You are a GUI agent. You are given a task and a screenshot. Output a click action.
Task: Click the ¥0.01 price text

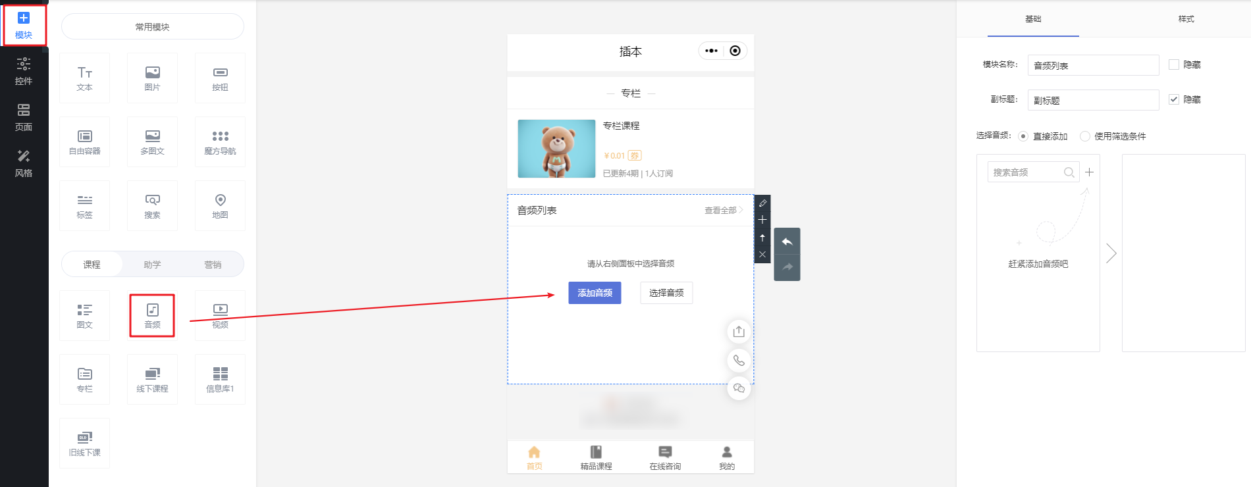(614, 156)
